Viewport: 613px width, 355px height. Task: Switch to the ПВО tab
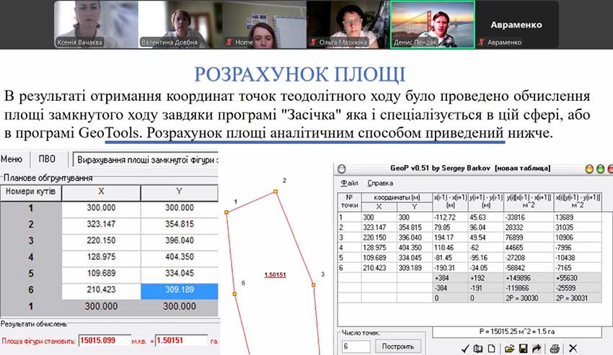click(x=48, y=159)
